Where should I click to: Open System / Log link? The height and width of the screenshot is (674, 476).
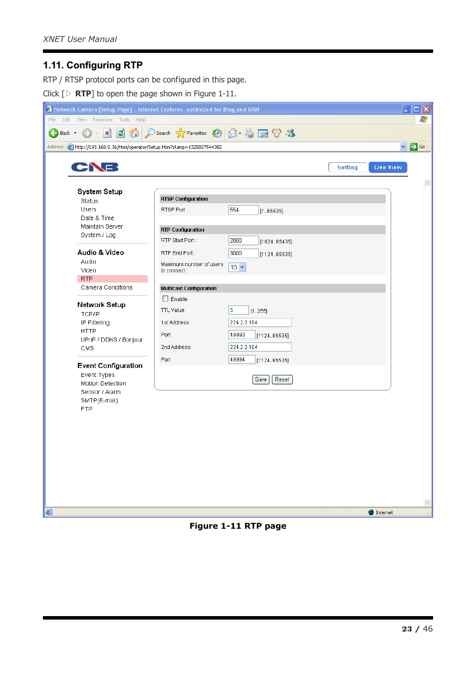coord(98,235)
